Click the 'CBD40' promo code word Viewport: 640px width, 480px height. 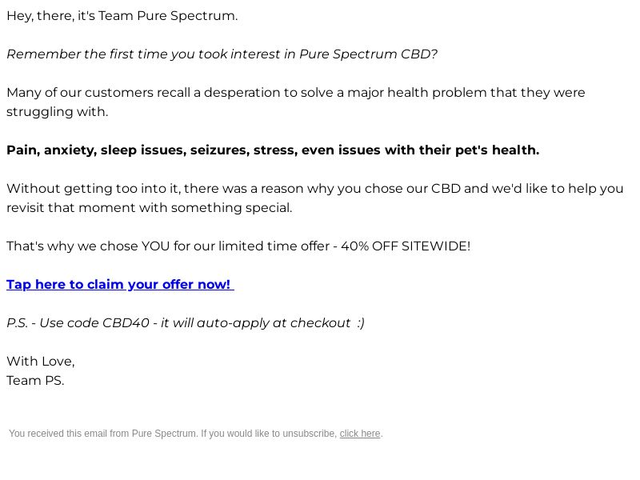[x=126, y=323]
